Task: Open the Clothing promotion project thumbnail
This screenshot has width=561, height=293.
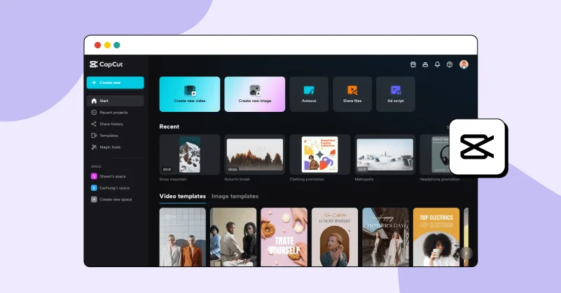Action: coord(319,155)
